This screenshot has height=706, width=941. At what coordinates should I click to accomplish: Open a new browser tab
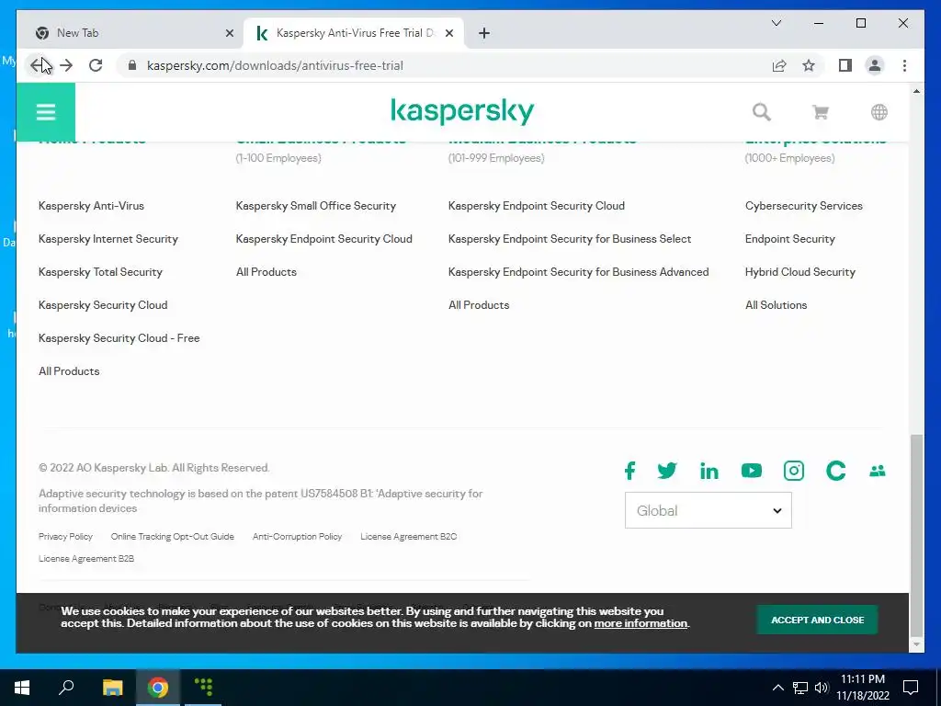[483, 34]
